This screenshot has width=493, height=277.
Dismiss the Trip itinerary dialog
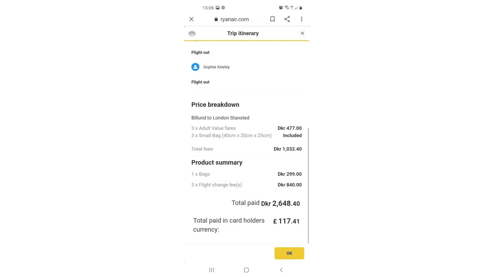(302, 34)
